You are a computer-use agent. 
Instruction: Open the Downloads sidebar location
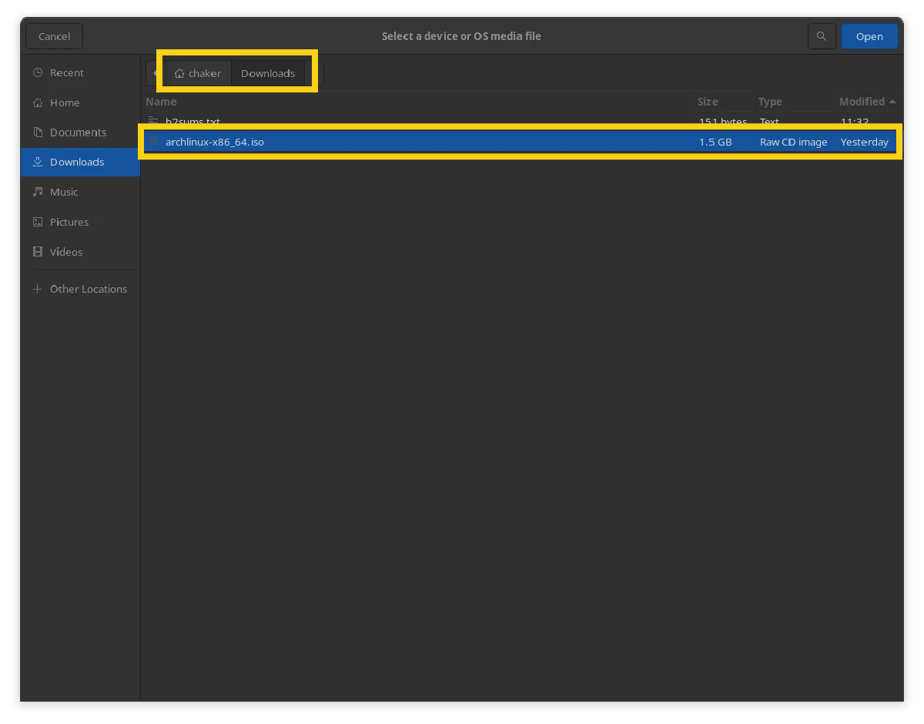[x=77, y=163]
